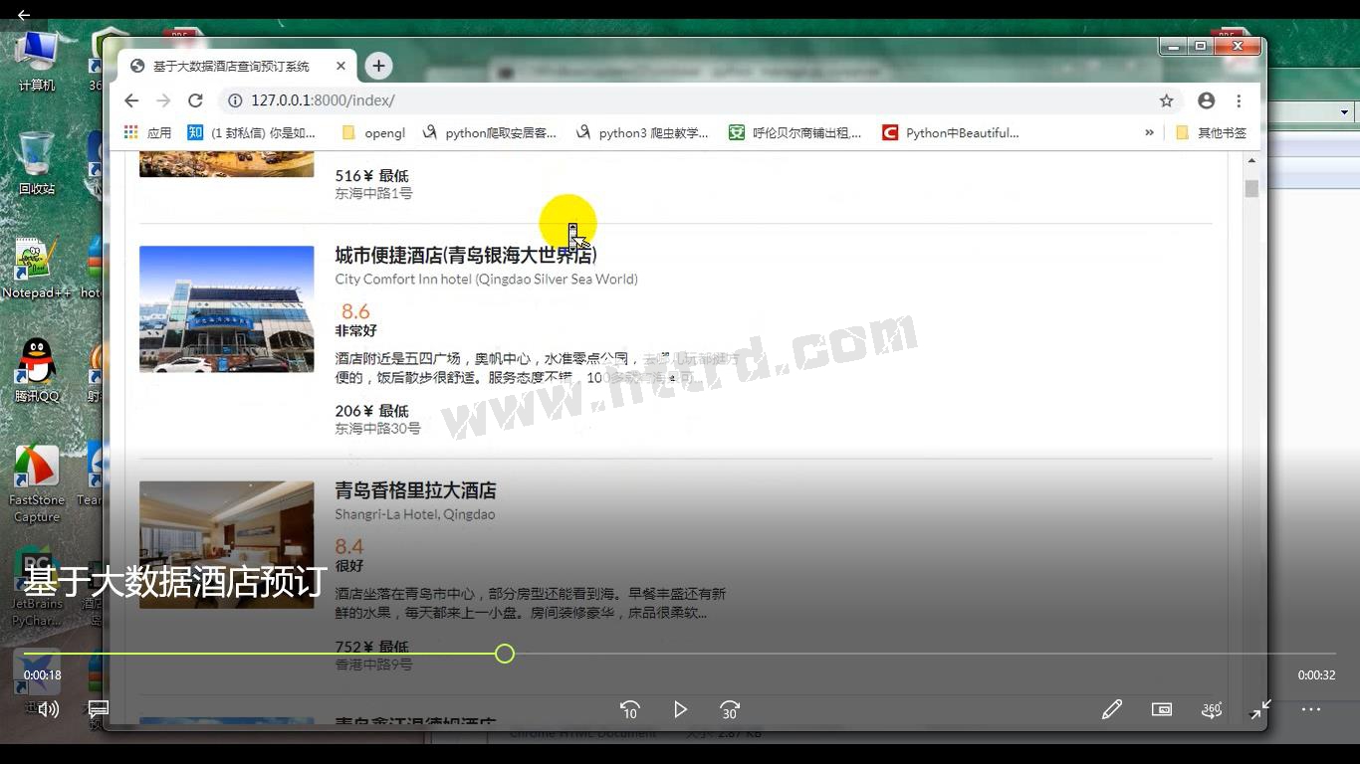Click the Shangri-La Hotel, Qingdao subtitle
The image size is (1360, 764).
click(x=415, y=514)
